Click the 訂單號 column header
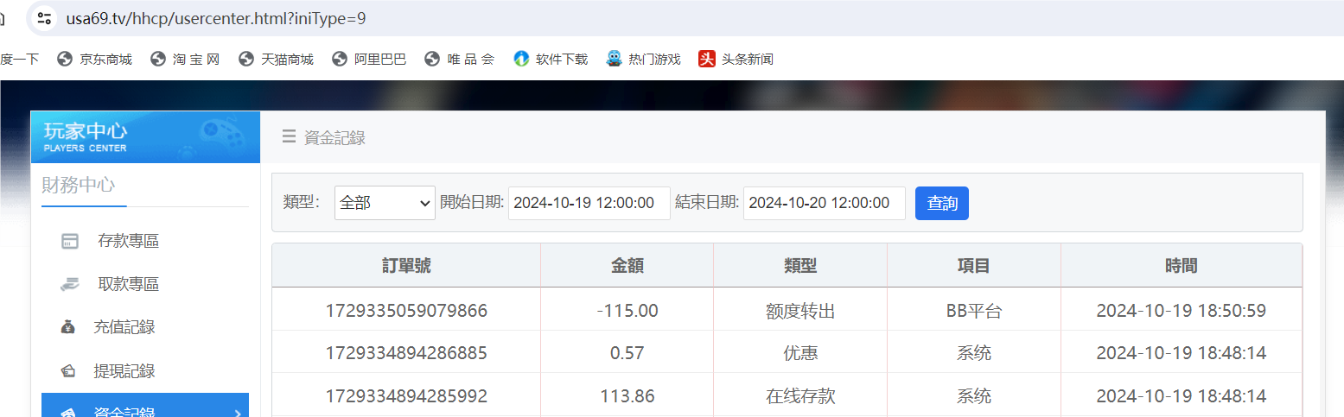Screen dimensions: 1344x417 (406, 266)
